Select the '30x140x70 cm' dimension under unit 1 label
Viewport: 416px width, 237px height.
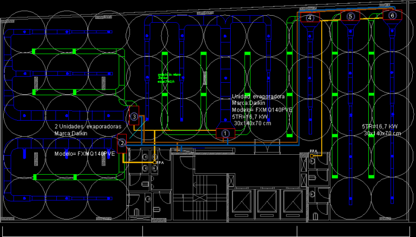252,123
